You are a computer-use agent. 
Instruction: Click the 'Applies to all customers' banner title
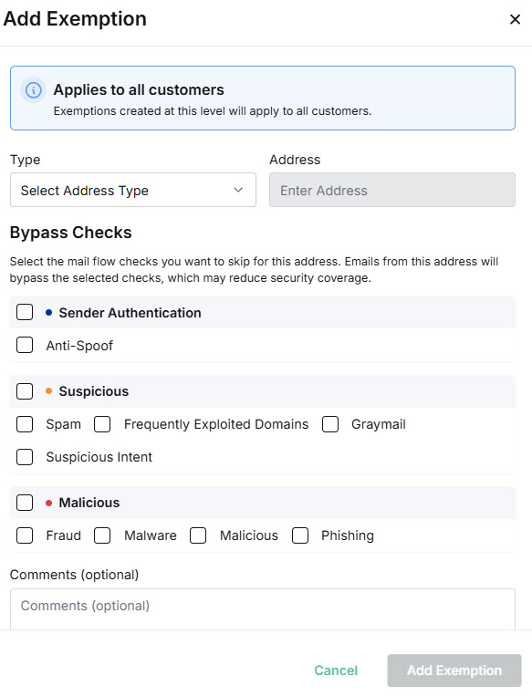[139, 89]
